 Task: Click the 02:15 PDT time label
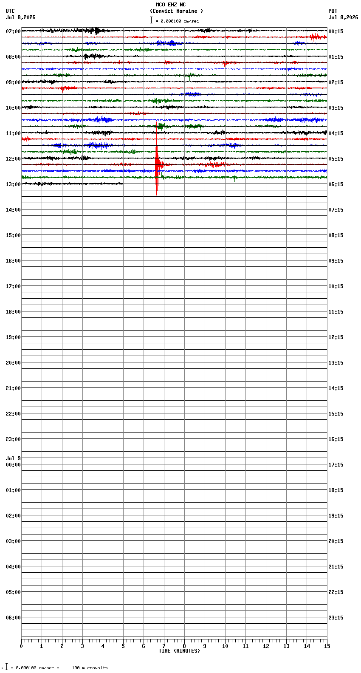coord(336,82)
